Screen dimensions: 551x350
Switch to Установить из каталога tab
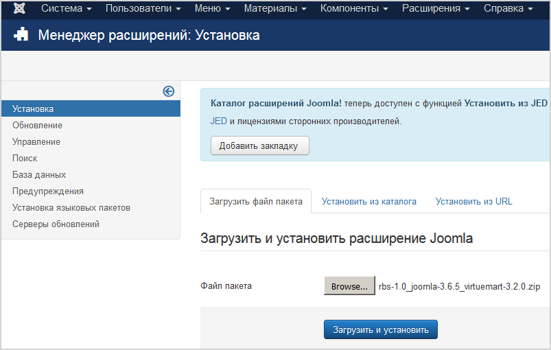pos(369,201)
